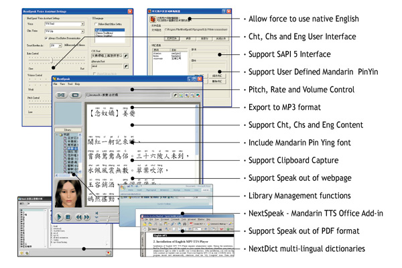This screenshot has width=402, height=268.
Task: Open the View menu in NextSpeak
Action: [62, 84]
